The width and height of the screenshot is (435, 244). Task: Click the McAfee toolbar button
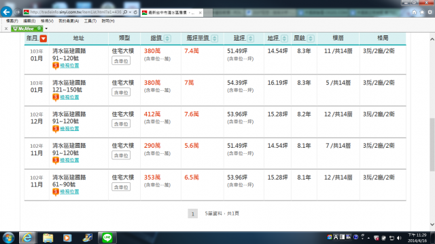[x=27, y=28]
